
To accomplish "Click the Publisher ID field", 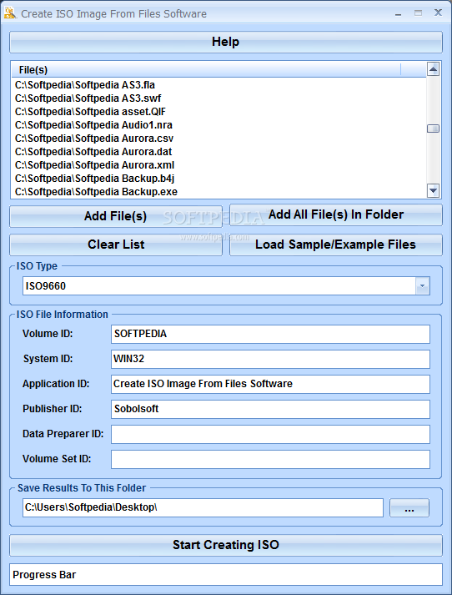I will [270, 409].
